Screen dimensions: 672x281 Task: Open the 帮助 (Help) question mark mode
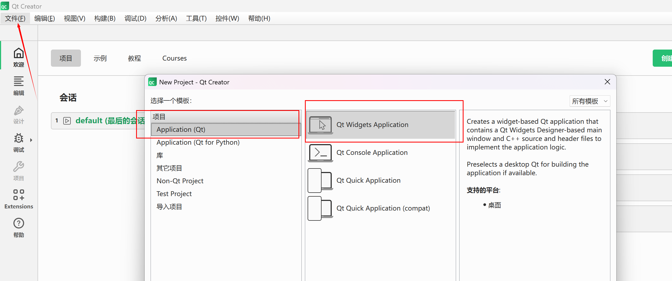coord(19,228)
